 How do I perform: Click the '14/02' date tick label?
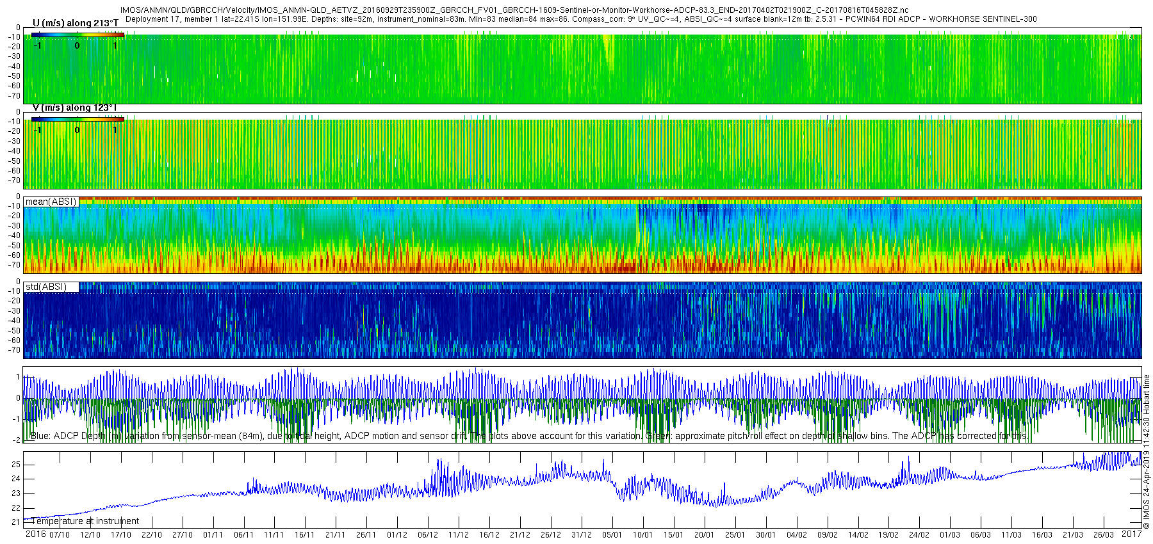(x=858, y=535)
